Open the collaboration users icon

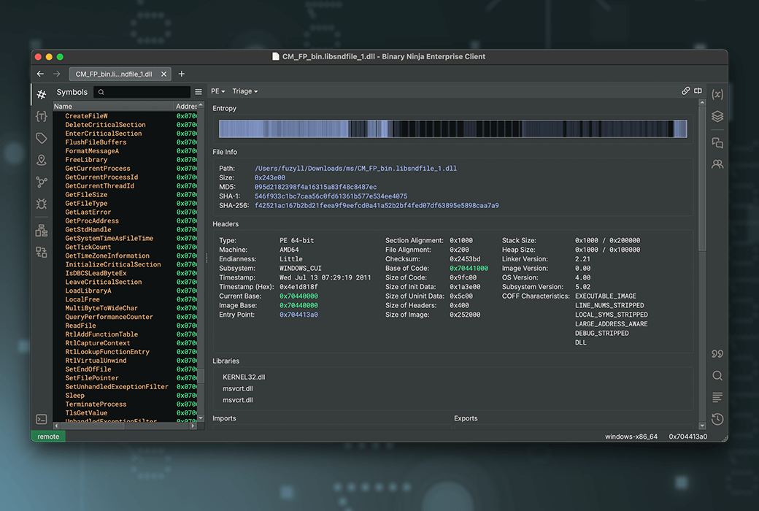pos(717,164)
